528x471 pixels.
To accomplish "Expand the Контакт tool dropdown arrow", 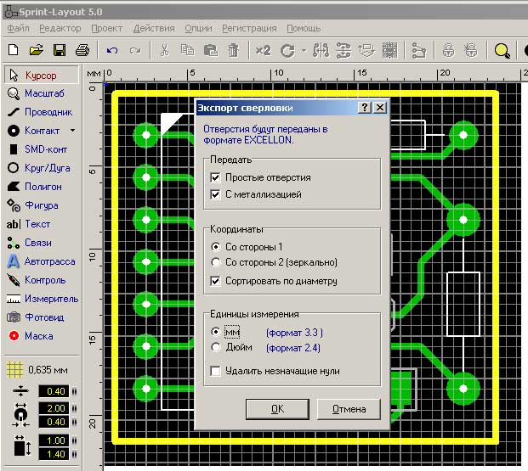I will (72, 131).
